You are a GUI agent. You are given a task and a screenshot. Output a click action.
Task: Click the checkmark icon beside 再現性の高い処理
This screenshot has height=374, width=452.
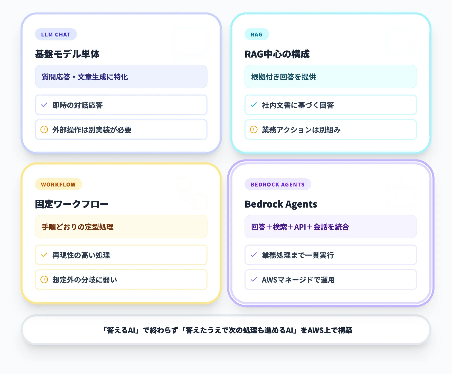click(44, 255)
